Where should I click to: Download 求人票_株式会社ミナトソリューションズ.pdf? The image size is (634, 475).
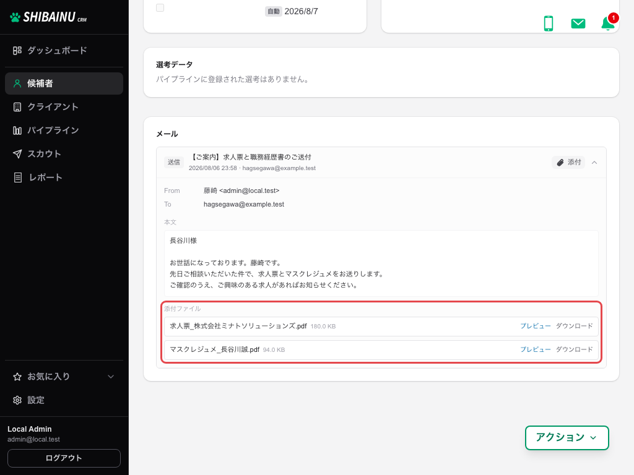pos(574,326)
